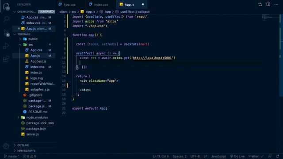Image resolution: width=283 pixels, height=159 pixels.
Task: Select the App.js editor tab
Action: coord(129,4)
